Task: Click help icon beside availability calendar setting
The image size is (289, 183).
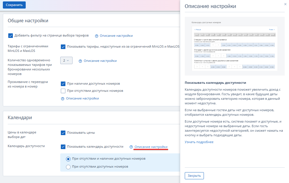Action: click(131, 147)
